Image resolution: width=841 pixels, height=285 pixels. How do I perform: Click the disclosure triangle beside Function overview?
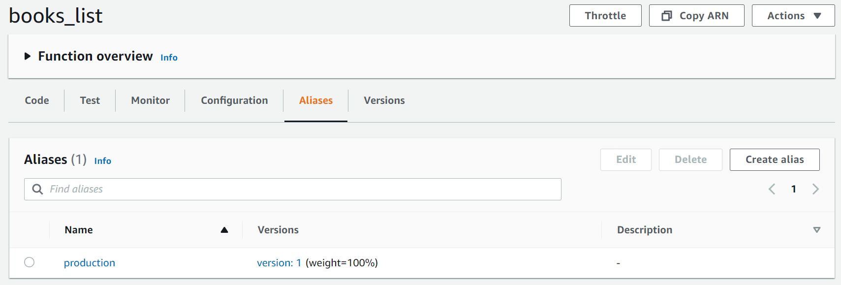click(28, 56)
